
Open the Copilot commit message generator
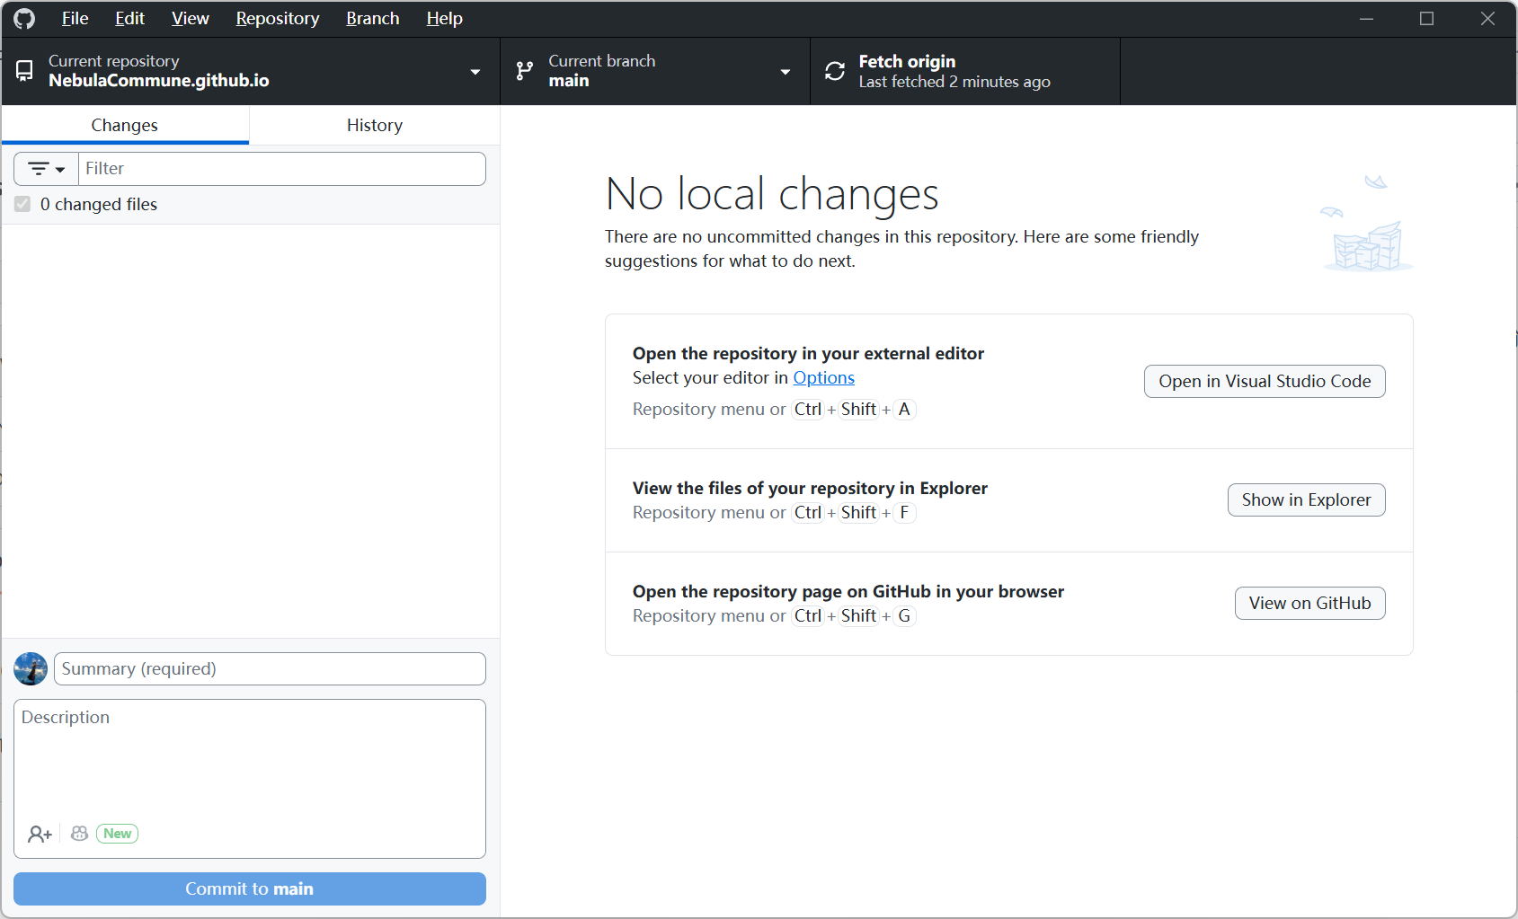(79, 833)
